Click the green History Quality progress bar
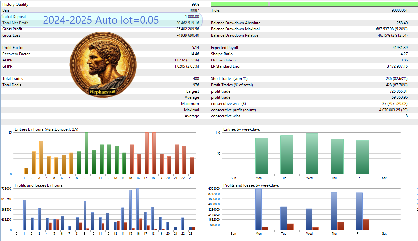This screenshot has height=241, width=418. click(x=314, y=4)
